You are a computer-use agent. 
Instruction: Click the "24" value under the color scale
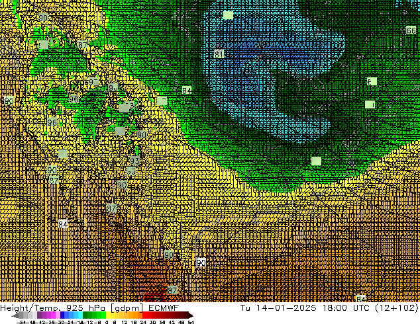coord(143,322)
